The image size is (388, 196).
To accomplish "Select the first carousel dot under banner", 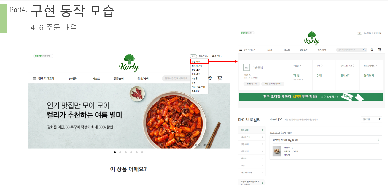I will point(115,152).
